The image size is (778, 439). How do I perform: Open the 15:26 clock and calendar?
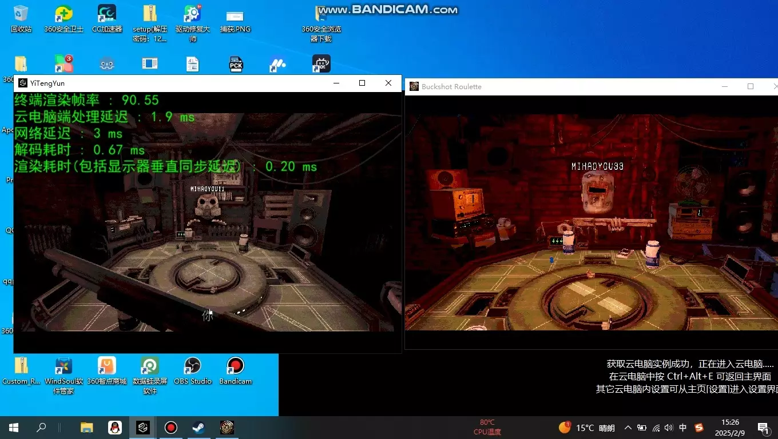[730, 428]
